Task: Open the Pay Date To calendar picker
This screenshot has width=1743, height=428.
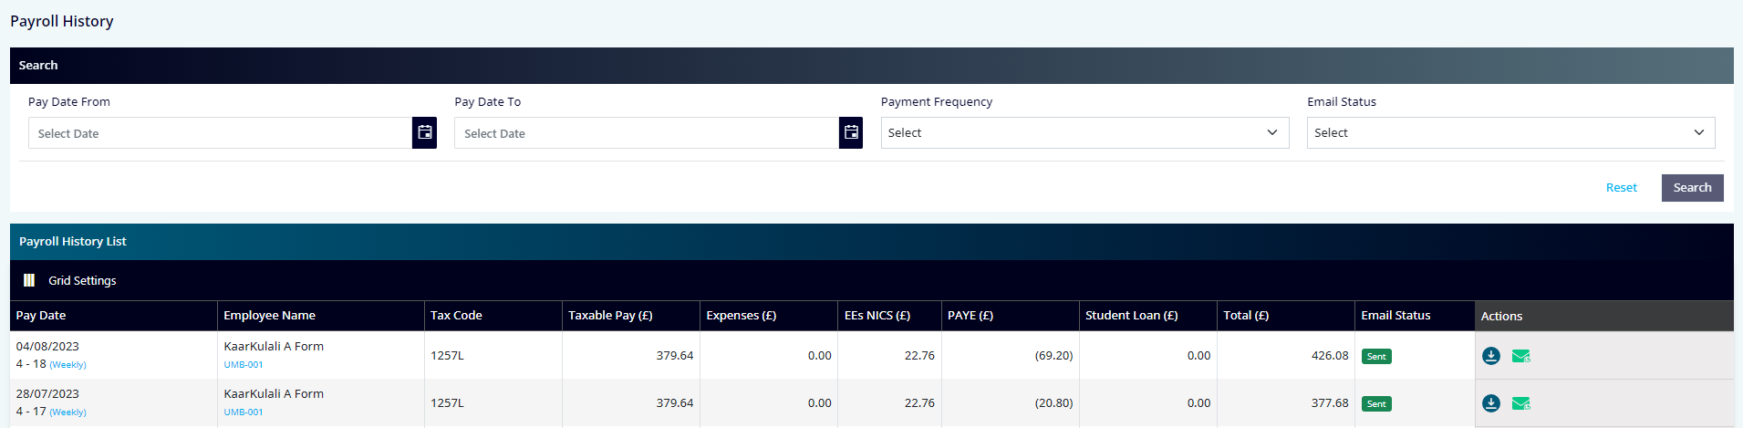Action: 851,132
